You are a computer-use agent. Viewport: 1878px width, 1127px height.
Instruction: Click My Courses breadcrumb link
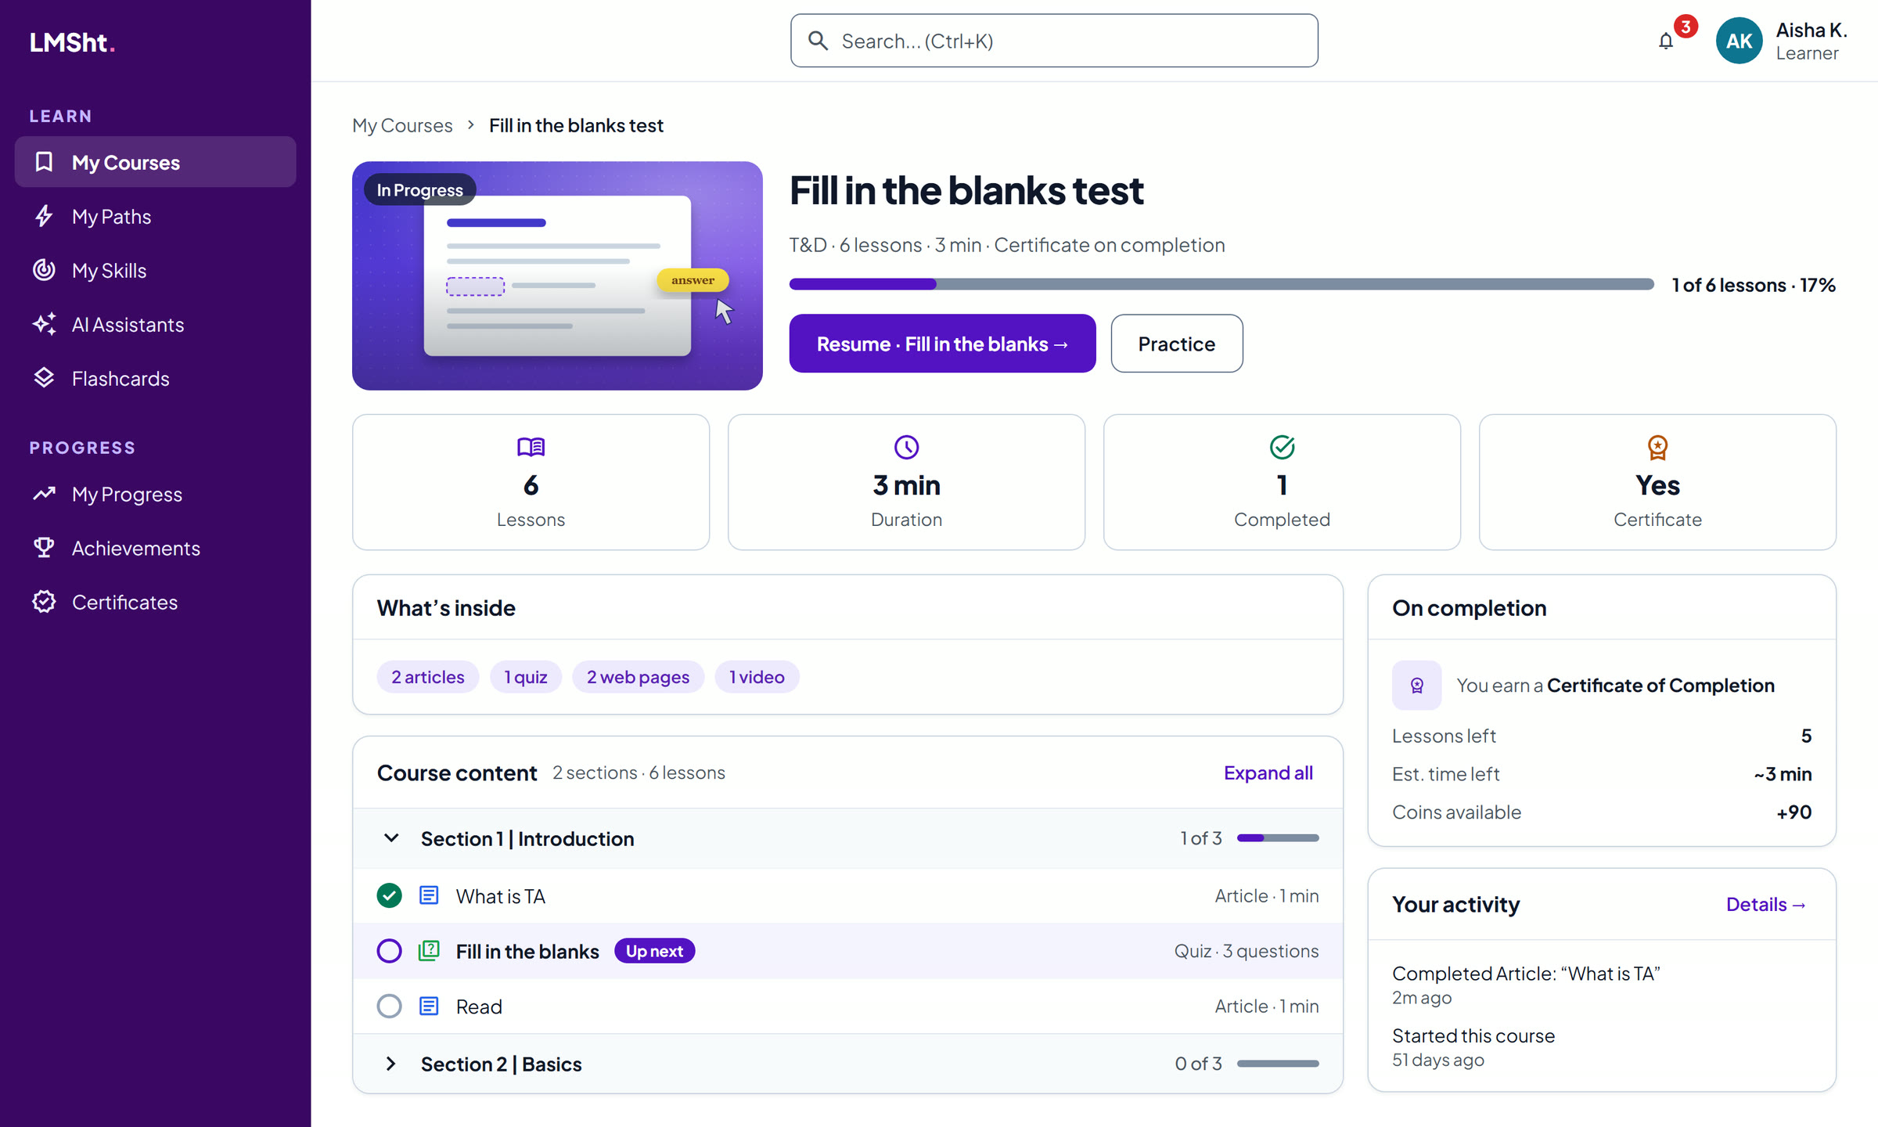coord(402,125)
